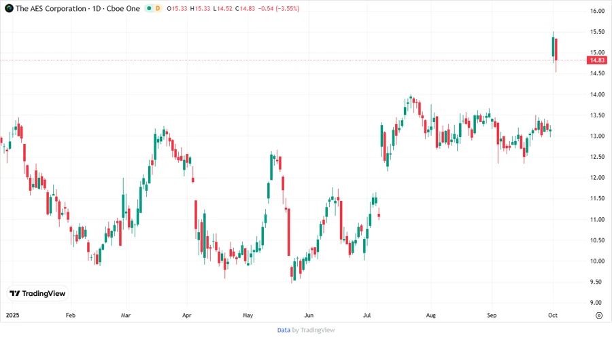Click the 16.00 price axis label
612x338 pixels.
coord(598,12)
